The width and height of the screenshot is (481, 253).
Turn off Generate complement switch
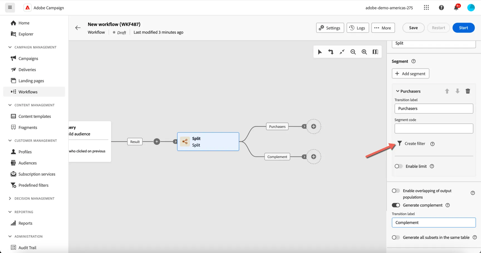pos(396,205)
